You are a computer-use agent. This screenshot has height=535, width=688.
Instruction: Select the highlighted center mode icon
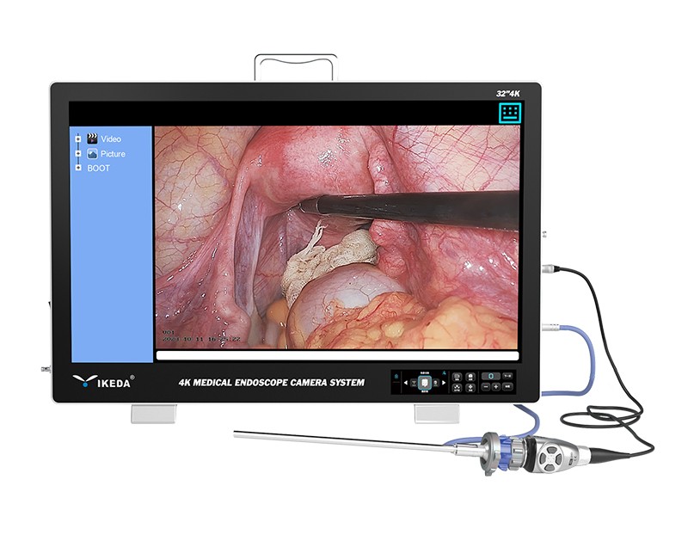coord(425,383)
